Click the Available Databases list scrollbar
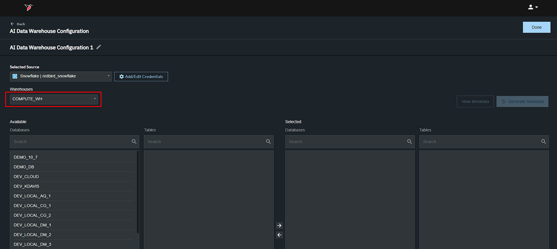557x249 pixels. click(x=138, y=192)
